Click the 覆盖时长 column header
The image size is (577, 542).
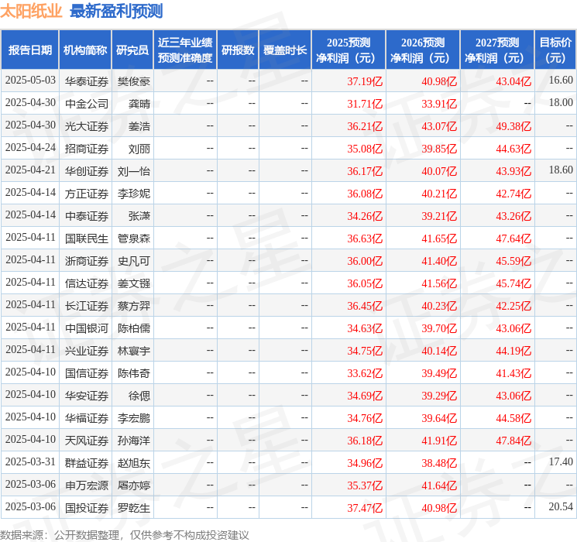[284, 50]
